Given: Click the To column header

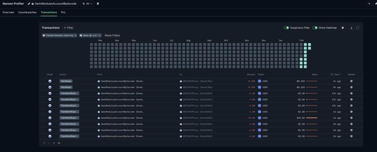Looking at the screenshot, I should [x=181, y=75].
